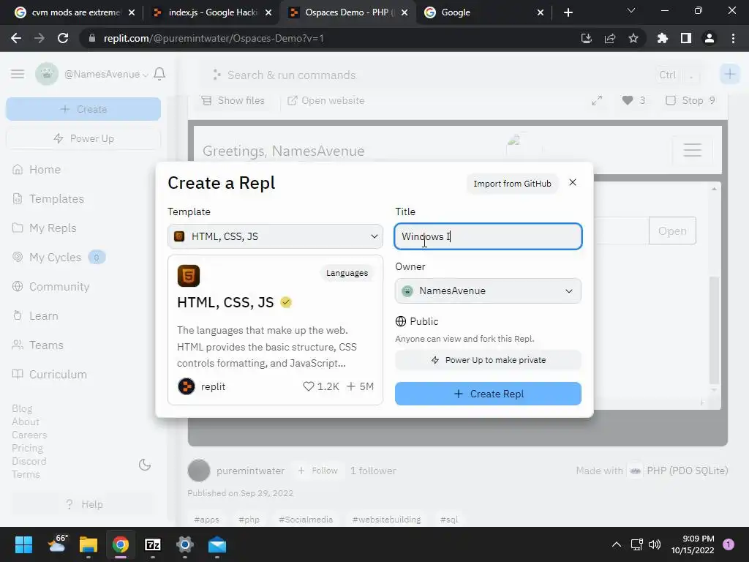Click the blue plus button top right

point(729,74)
